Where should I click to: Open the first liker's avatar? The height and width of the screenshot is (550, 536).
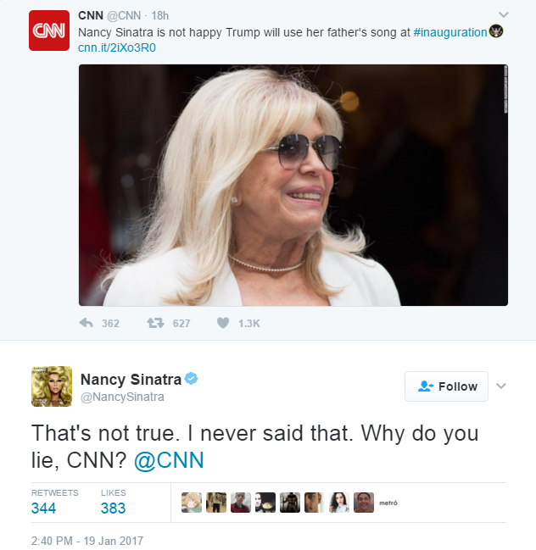(x=192, y=503)
